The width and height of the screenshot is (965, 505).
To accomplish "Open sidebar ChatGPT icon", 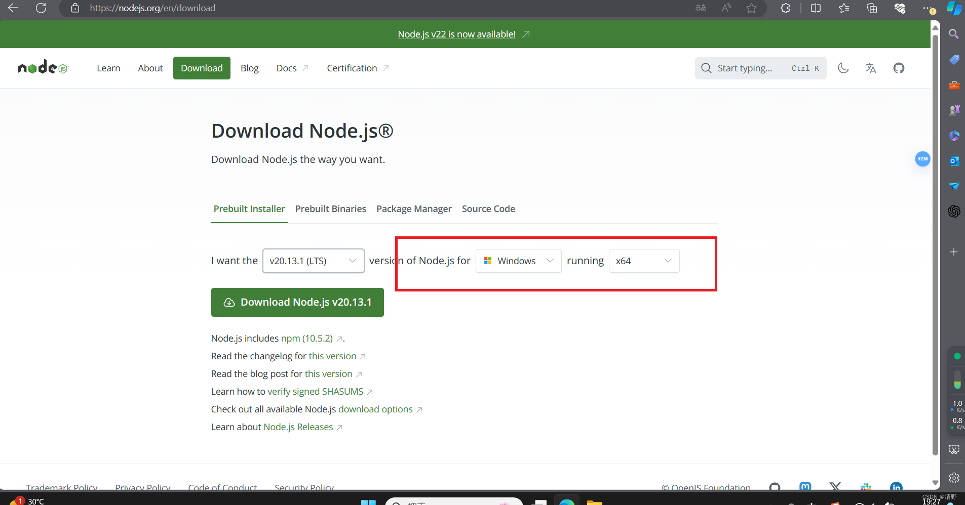I will [954, 211].
